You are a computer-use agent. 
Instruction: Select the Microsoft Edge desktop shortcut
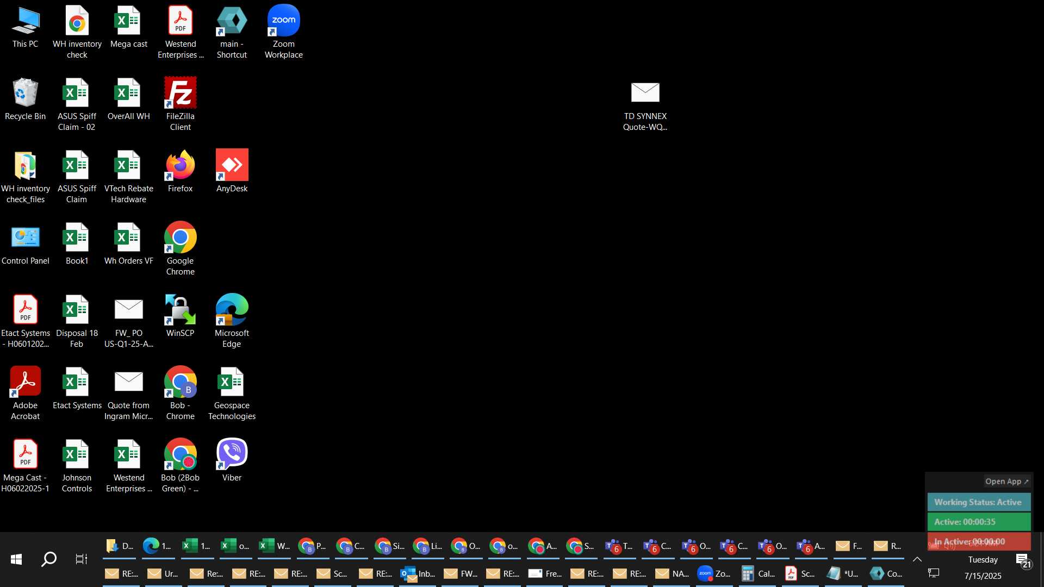[232, 321]
